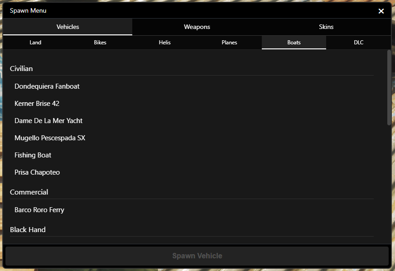This screenshot has width=395, height=271.
Task: Pick the Dame De La Mer Yacht
Action: tap(48, 121)
